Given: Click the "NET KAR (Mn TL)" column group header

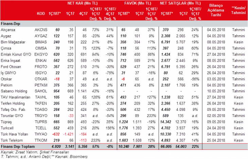Looking at the screenshot, I should [83, 3].
